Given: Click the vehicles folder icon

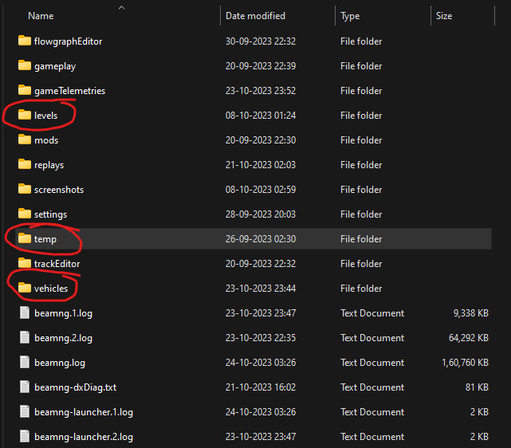Looking at the screenshot, I should [x=24, y=289].
